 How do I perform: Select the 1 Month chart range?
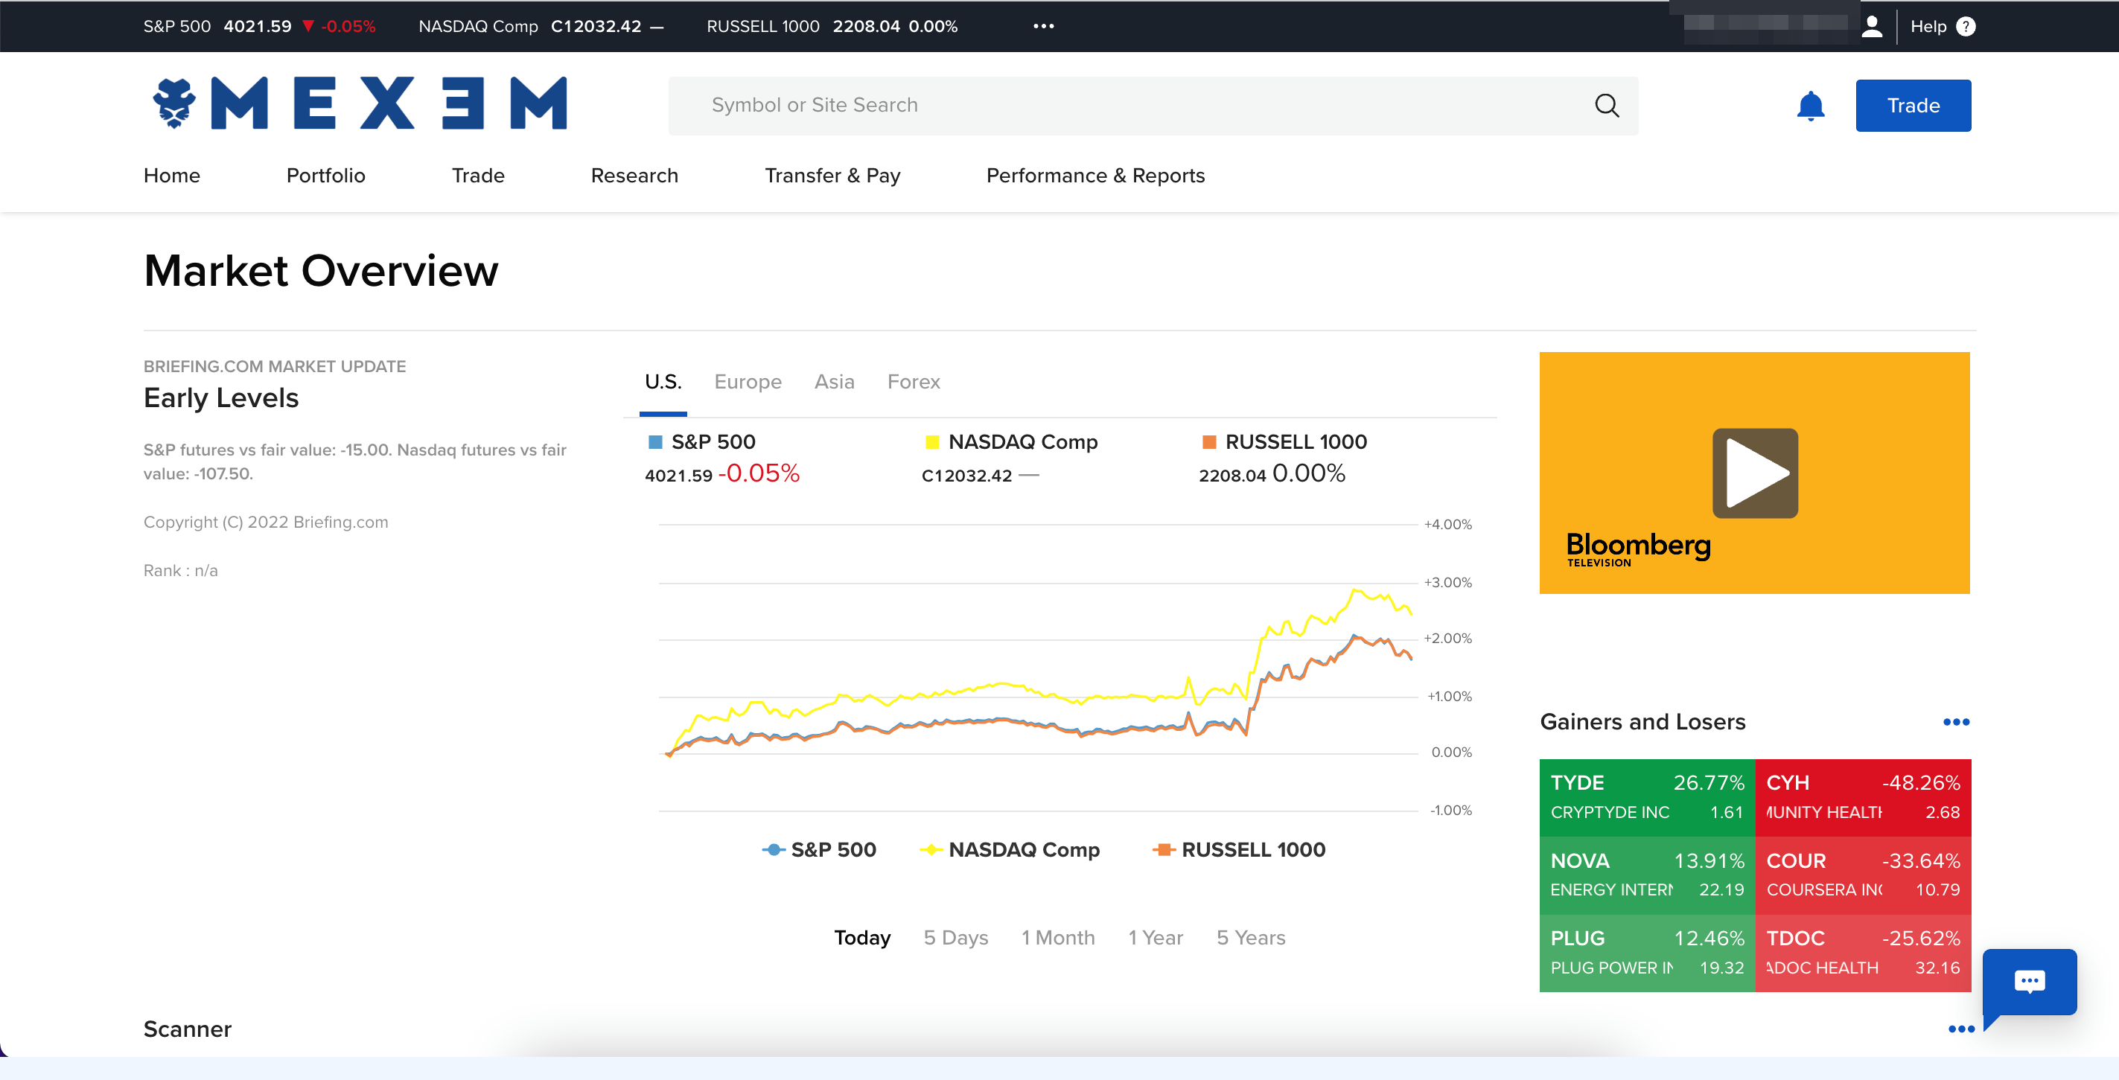1057,937
